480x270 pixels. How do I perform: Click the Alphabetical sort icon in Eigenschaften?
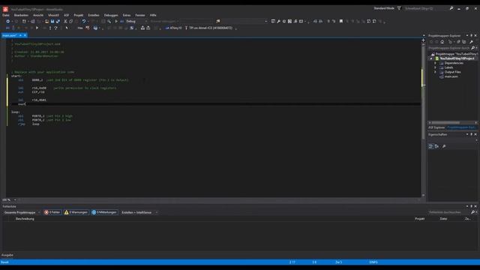[x=436, y=146]
